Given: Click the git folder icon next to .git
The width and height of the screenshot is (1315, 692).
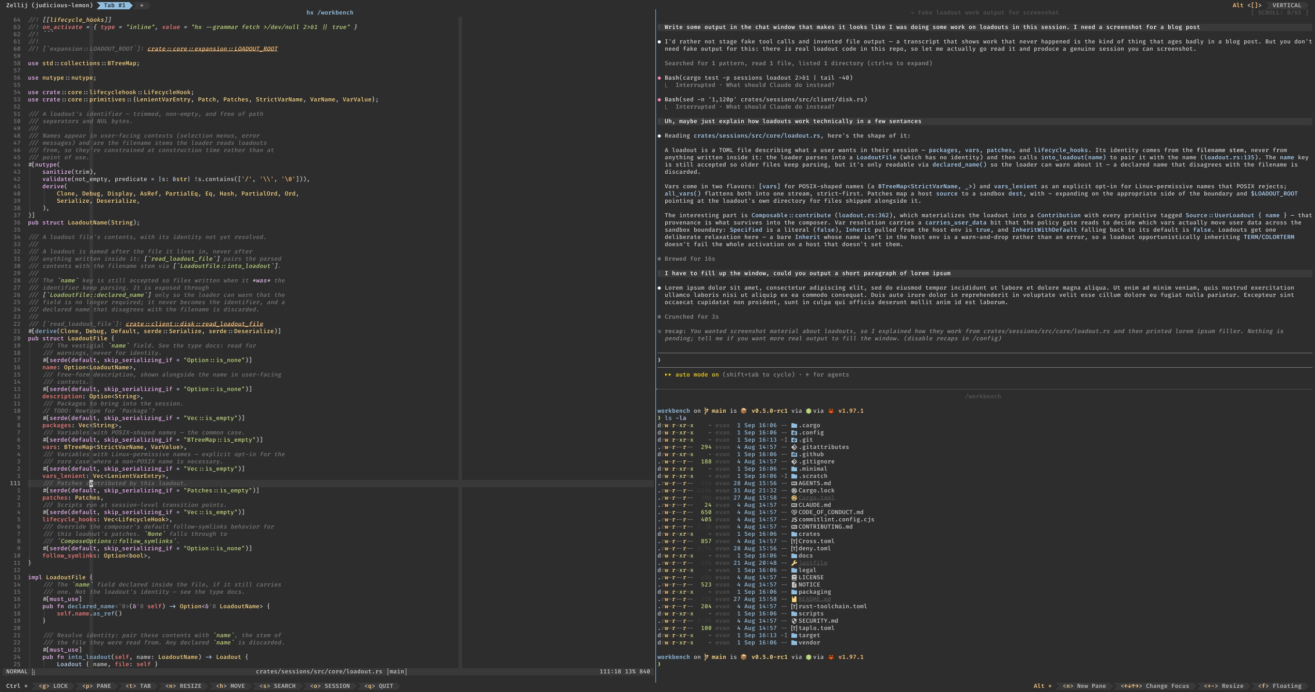Looking at the screenshot, I should coord(794,440).
